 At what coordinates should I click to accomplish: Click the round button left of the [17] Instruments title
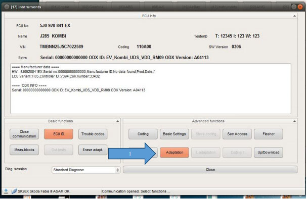coord(7,7)
